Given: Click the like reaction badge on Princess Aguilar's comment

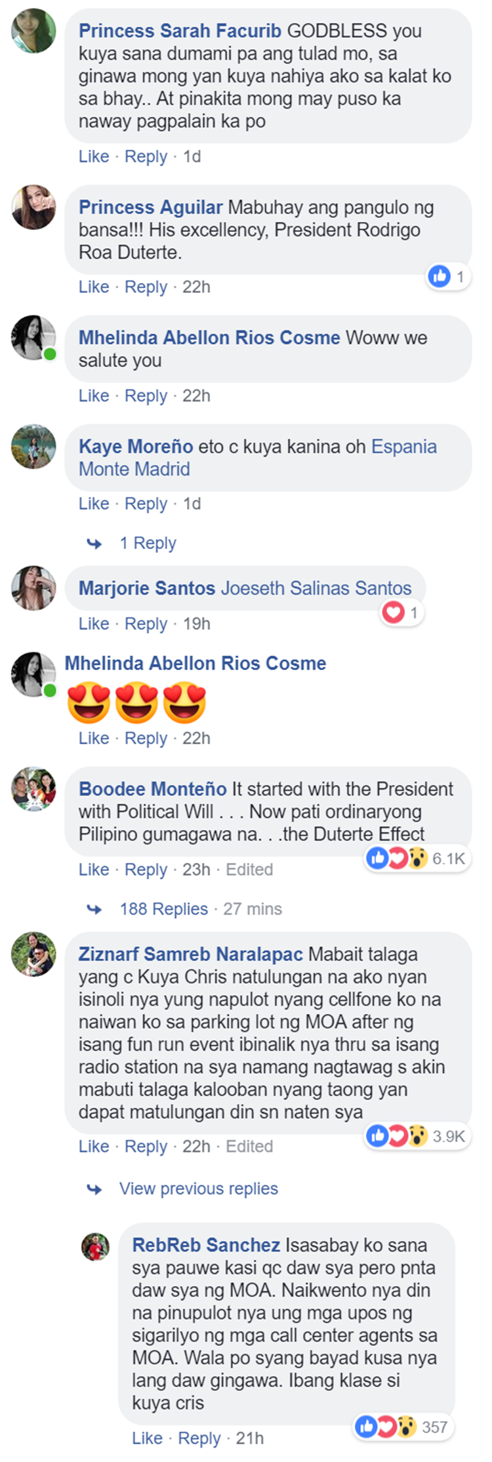Looking at the screenshot, I should pyautogui.click(x=448, y=277).
